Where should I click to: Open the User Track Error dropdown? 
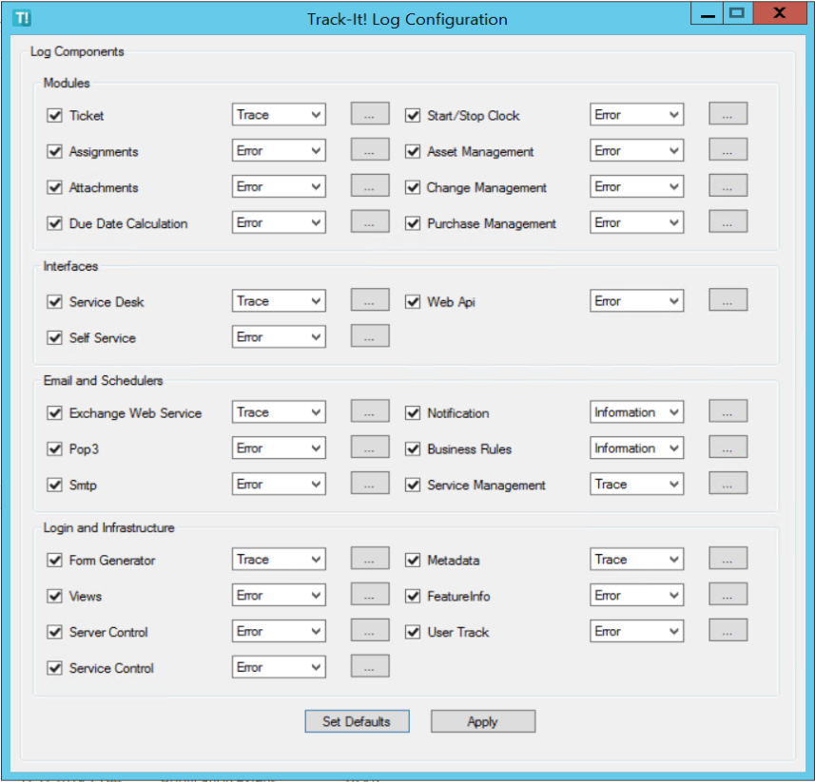(637, 631)
